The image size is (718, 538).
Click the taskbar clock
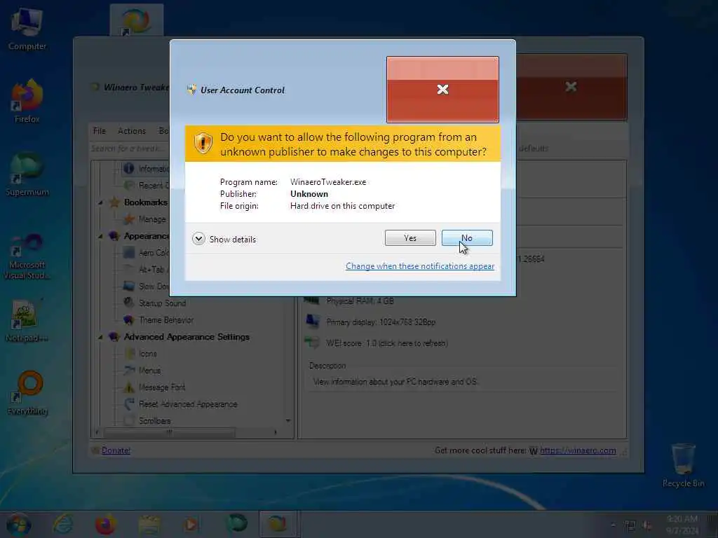pos(682,525)
